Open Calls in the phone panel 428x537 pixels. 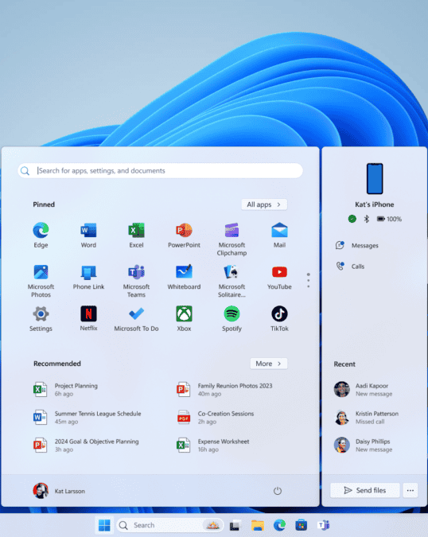pyautogui.click(x=350, y=266)
